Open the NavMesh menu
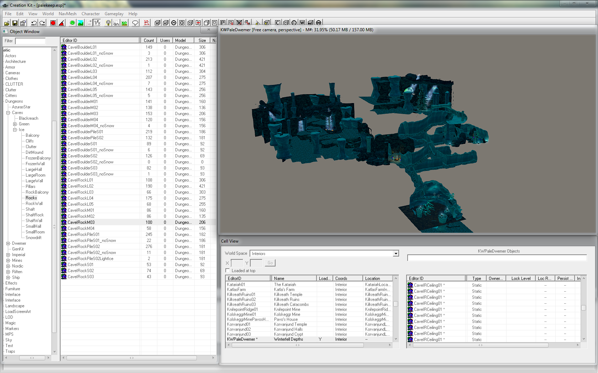The width and height of the screenshot is (598, 373). [x=67, y=14]
